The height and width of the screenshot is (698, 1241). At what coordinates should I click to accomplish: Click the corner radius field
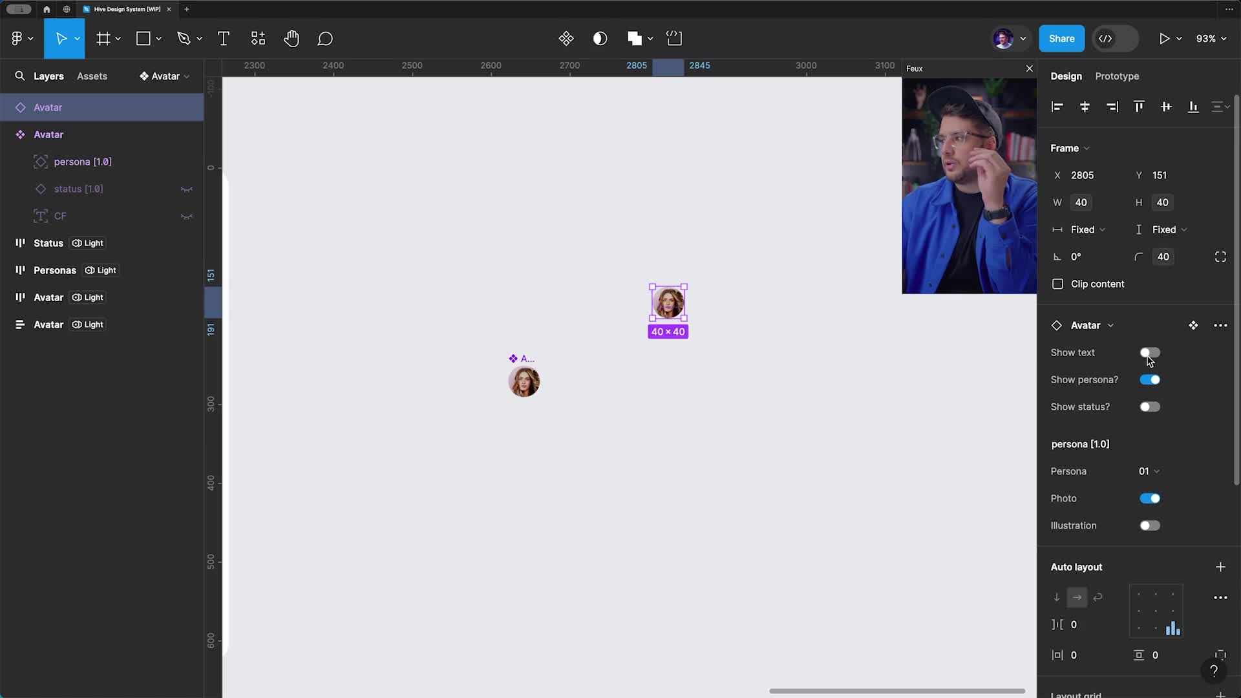(1163, 257)
